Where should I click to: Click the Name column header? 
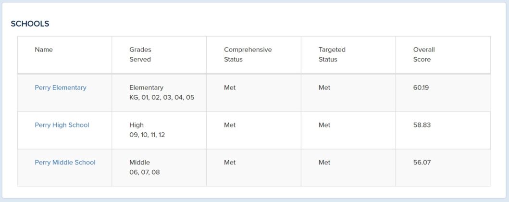(44, 50)
